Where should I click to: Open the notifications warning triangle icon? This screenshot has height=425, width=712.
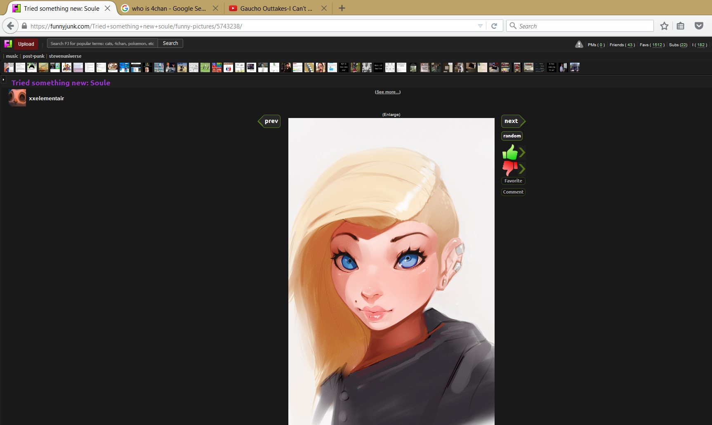[x=579, y=45]
